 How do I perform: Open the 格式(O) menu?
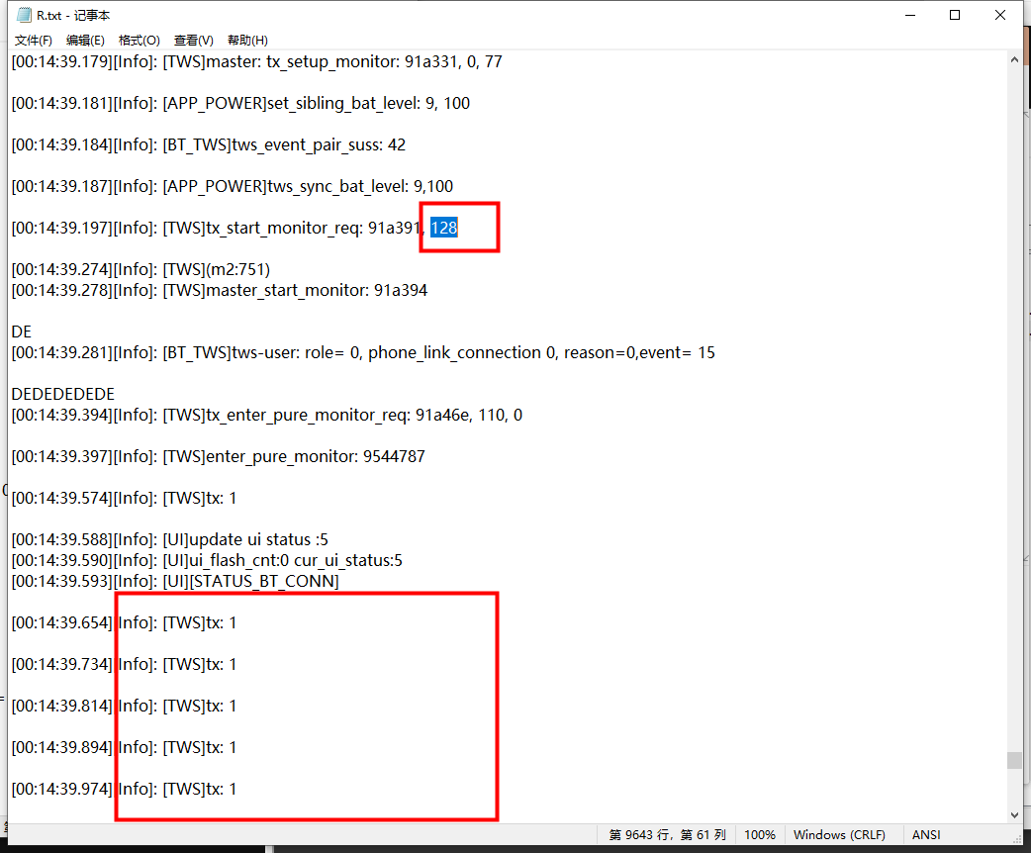click(140, 41)
